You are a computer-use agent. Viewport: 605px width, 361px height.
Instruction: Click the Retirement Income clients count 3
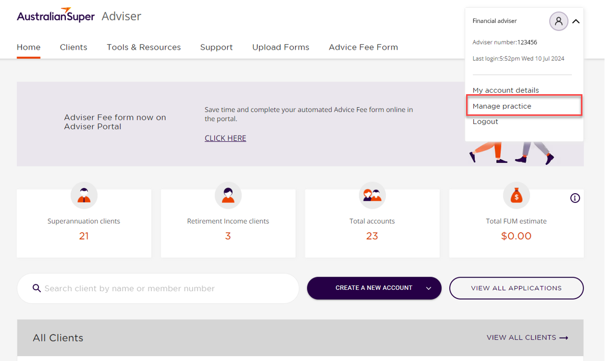tap(228, 236)
